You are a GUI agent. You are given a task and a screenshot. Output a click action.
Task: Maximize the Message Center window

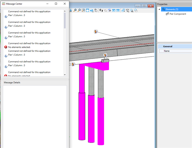56,4
